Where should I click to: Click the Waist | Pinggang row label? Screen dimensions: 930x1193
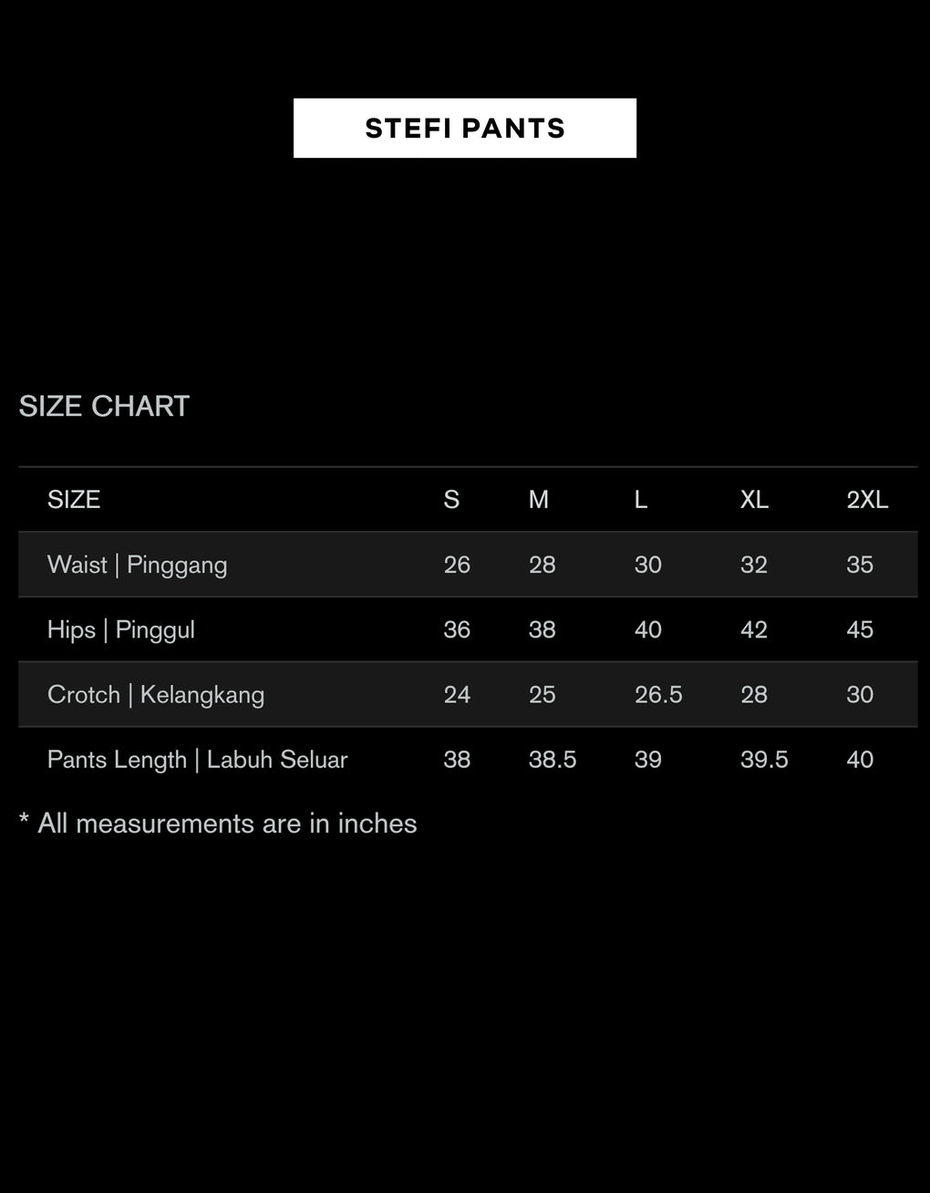click(138, 565)
